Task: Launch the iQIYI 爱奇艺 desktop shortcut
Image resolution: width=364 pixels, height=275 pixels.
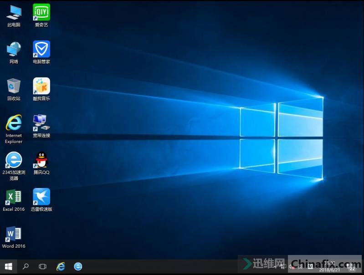Action: pos(41,16)
